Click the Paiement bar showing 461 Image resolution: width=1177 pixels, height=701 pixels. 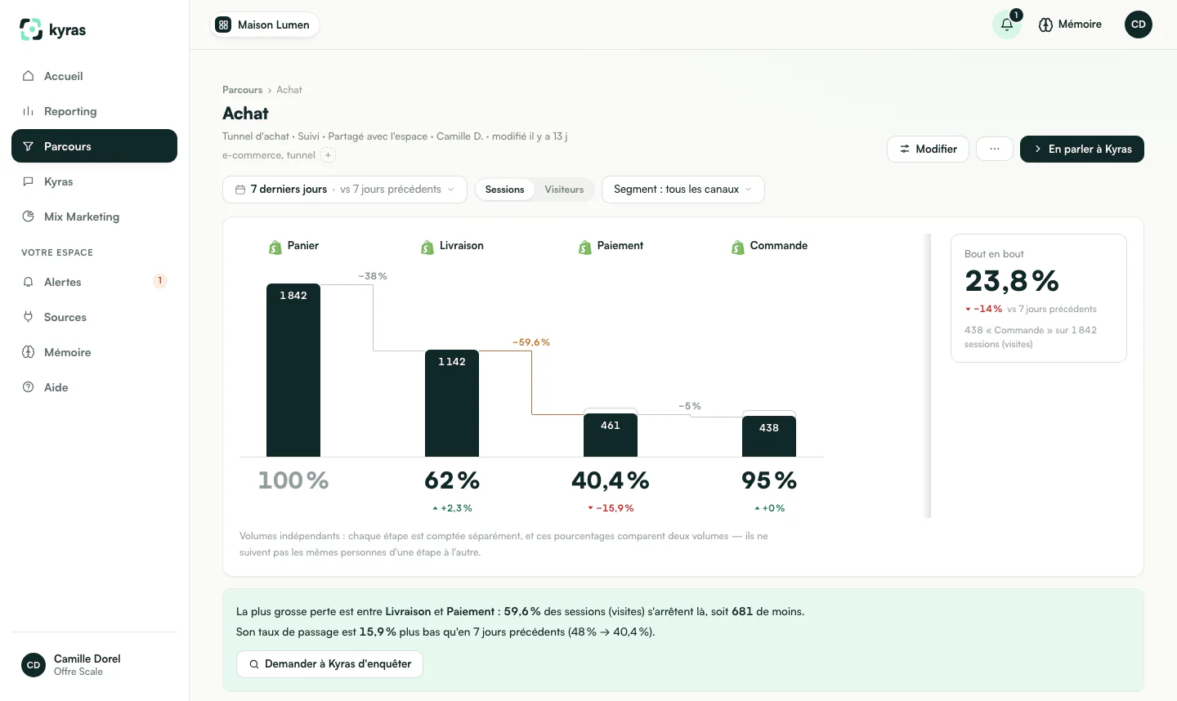[611, 435]
